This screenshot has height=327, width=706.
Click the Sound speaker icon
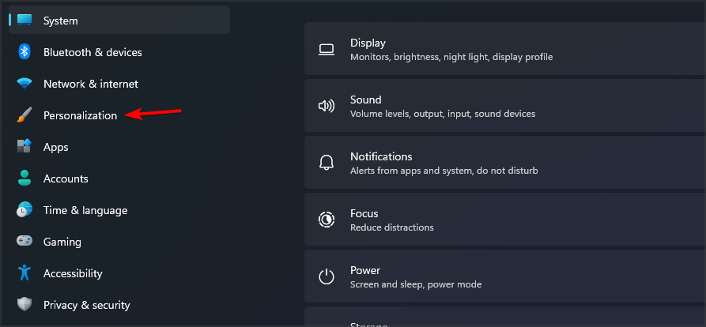click(x=326, y=106)
